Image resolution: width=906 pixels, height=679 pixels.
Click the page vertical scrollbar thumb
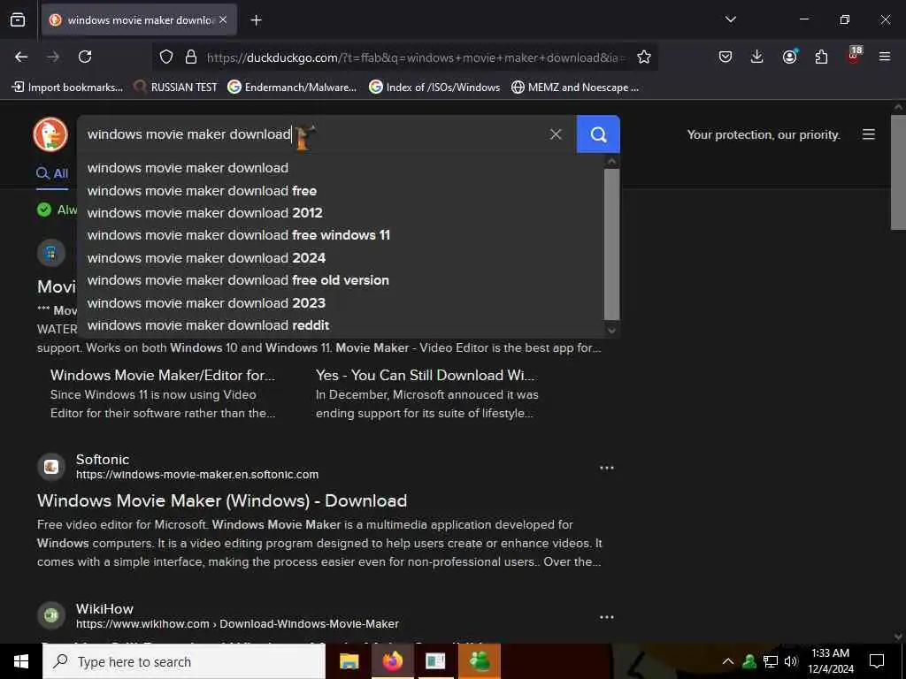(898, 172)
